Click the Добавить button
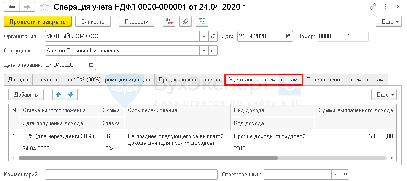This screenshot has height=181, width=407. click(x=26, y=94)
